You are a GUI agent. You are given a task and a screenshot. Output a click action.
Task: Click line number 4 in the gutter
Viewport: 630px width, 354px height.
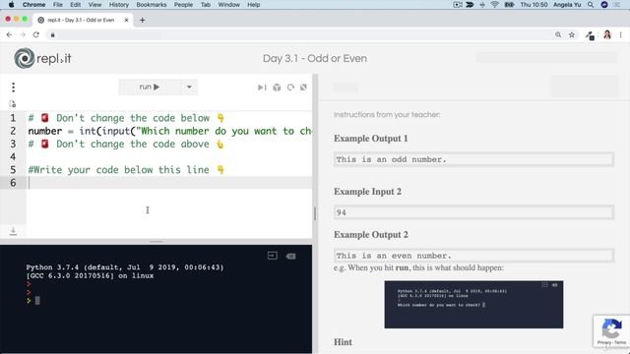click(x=13, y=156)
